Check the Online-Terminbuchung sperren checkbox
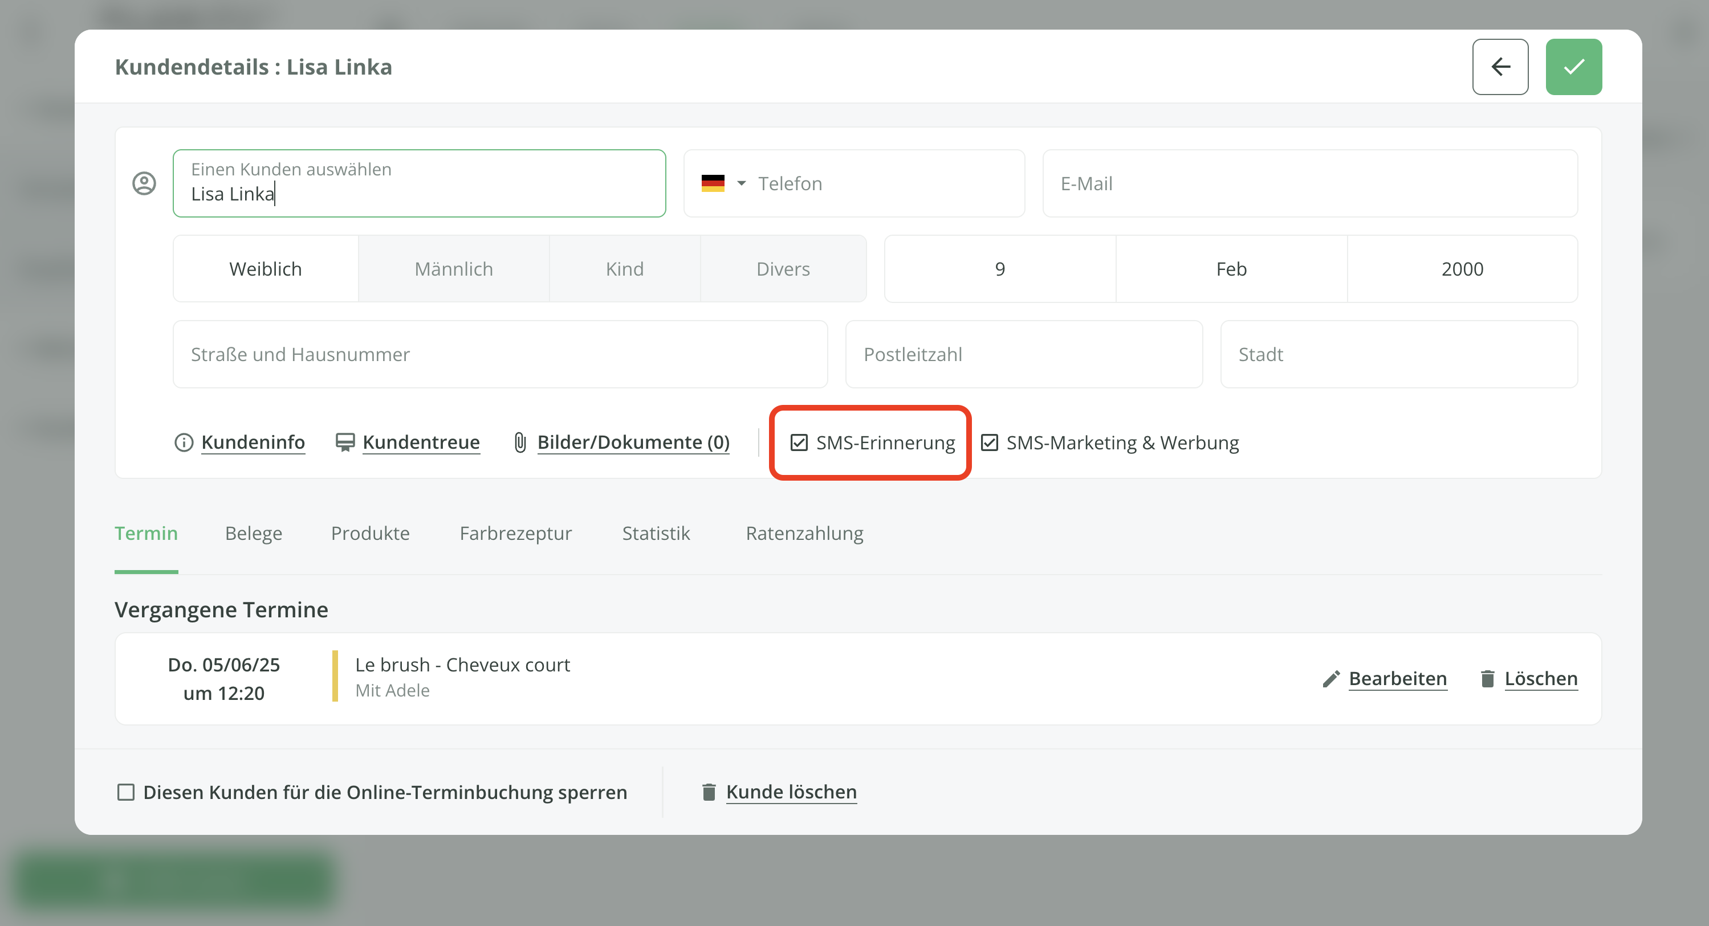This screenshot has height=926, width=1709. [x=125, y=792]
